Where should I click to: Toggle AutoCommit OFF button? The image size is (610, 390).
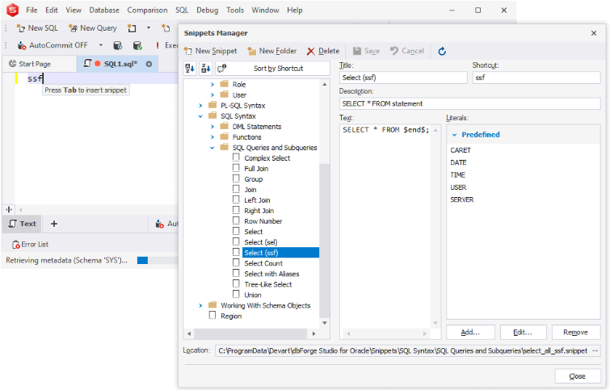(53, 45)
